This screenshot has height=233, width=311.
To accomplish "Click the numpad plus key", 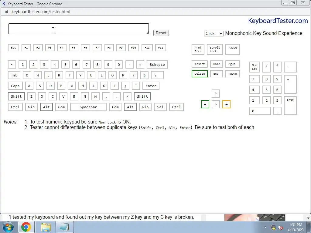I will point(290,84).
